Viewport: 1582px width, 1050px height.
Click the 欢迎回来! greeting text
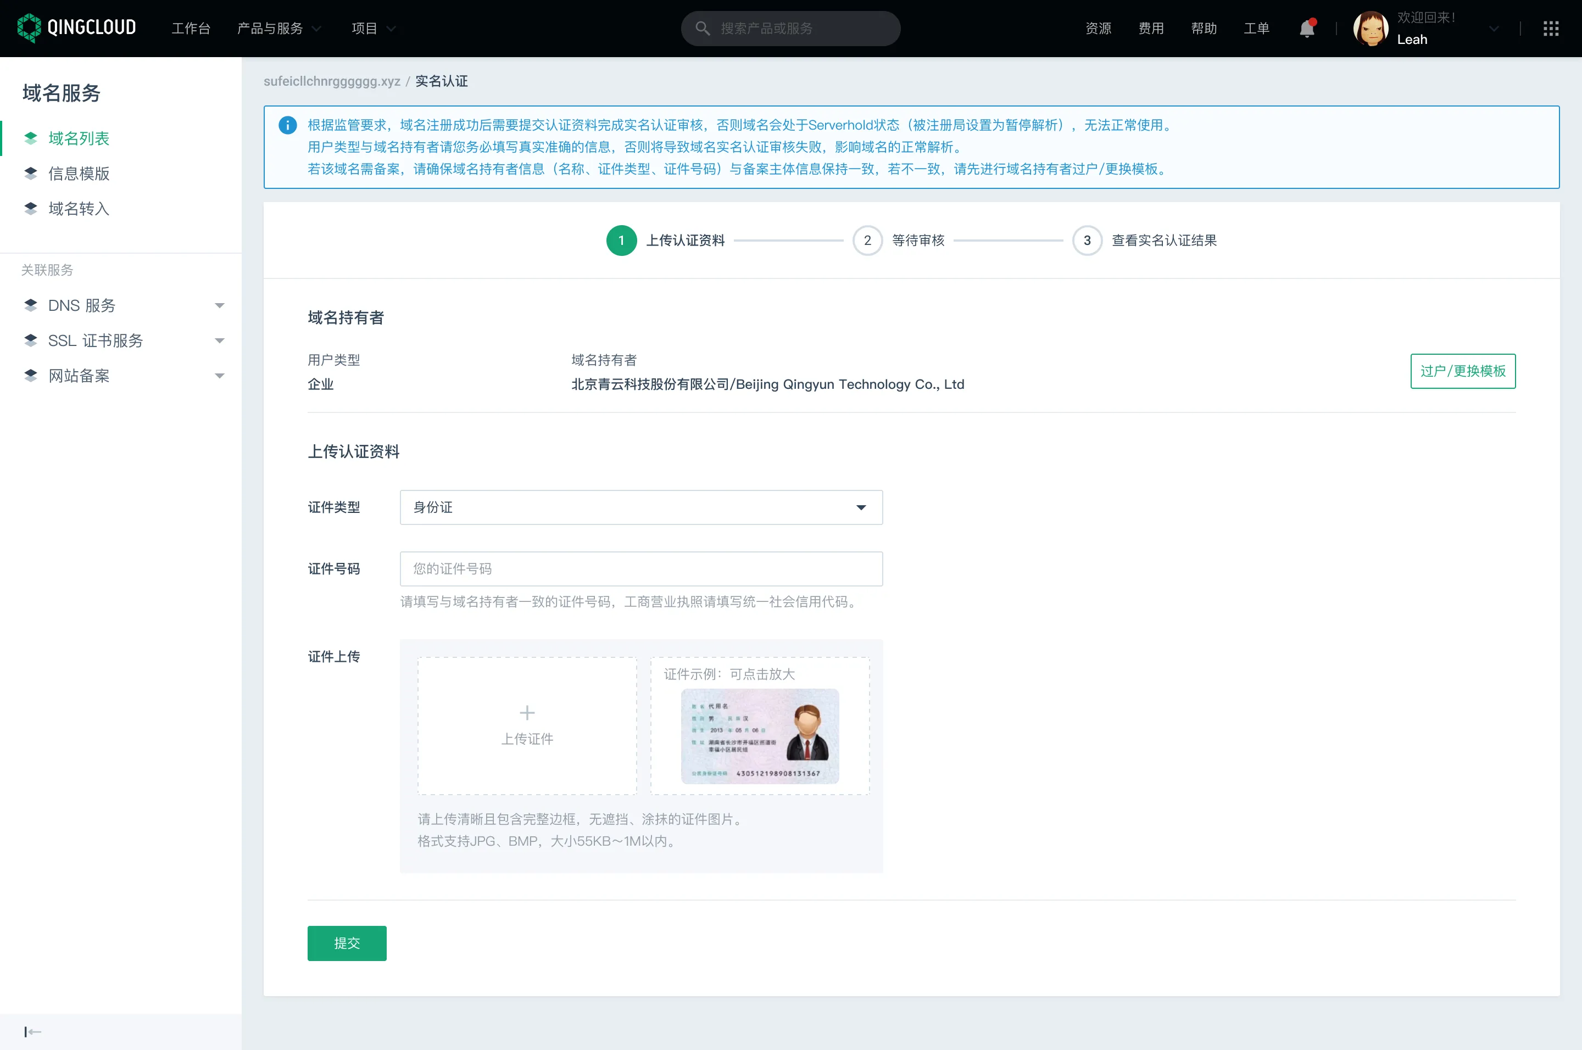[1426, 18]
